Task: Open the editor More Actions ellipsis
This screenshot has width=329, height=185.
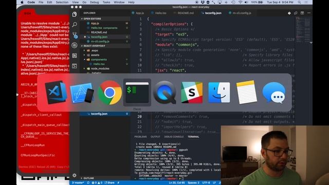Action: [x=309, y=13]
